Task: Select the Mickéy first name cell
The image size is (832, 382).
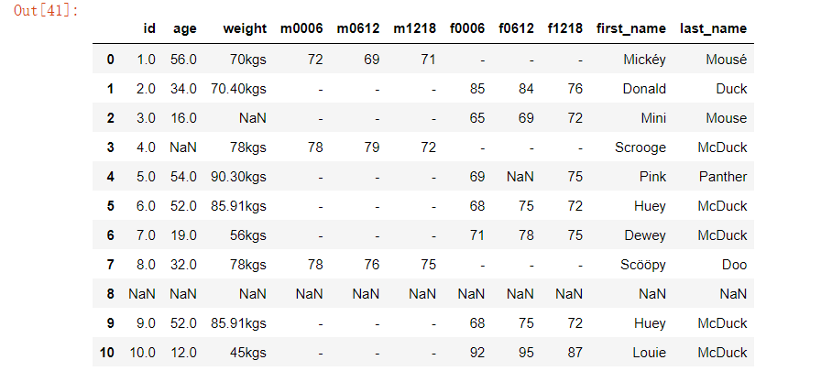Action: coord(644,60)
